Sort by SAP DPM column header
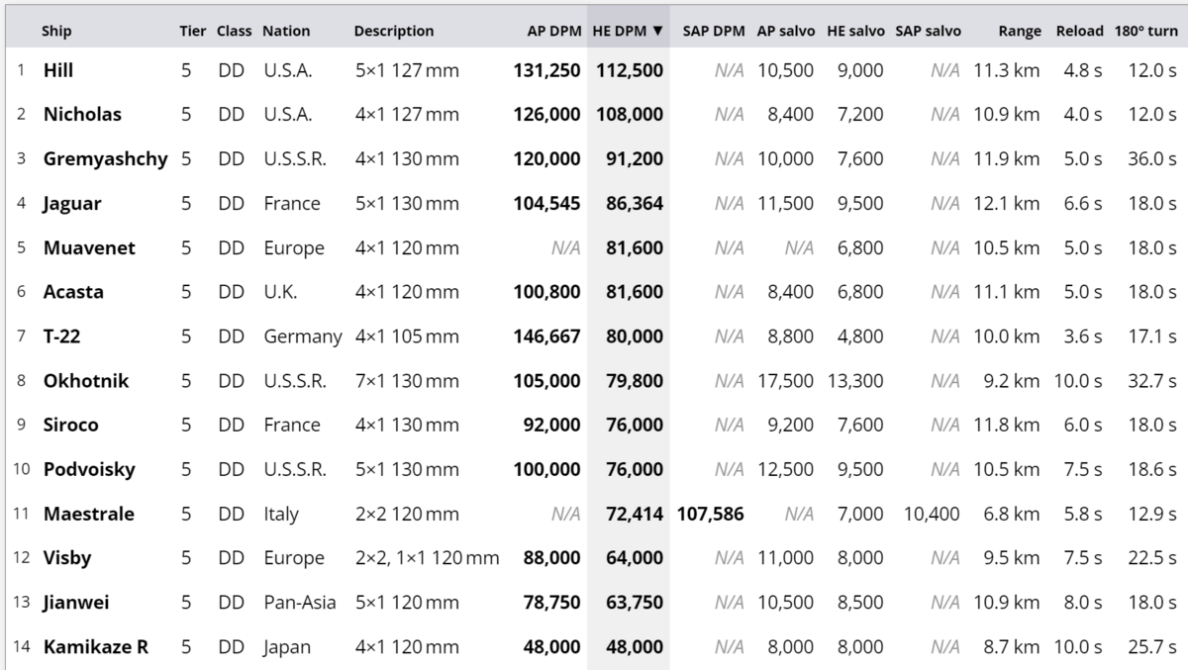This screenshot has width=1188, height=670. 713,31
